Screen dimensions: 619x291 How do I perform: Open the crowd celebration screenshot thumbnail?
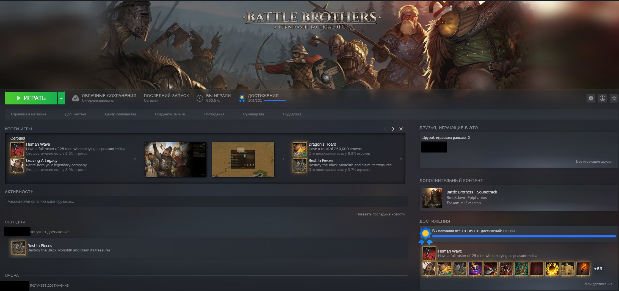click(x=175, y=159)
